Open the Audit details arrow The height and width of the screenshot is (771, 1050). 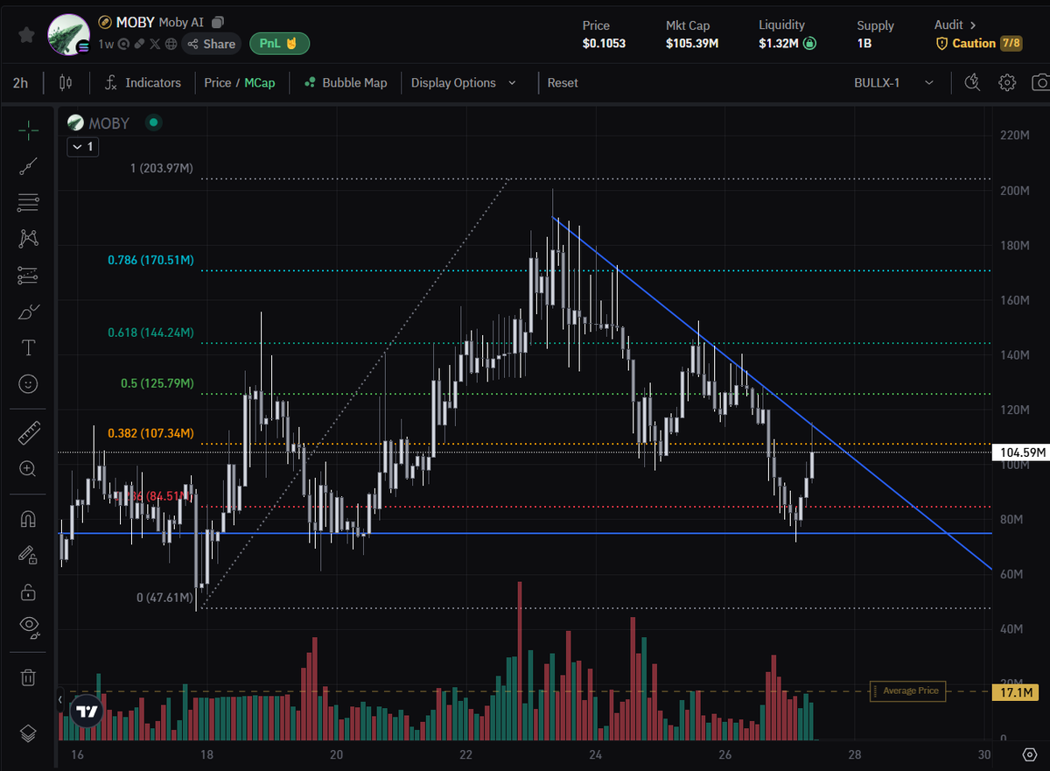click(972, 25)
